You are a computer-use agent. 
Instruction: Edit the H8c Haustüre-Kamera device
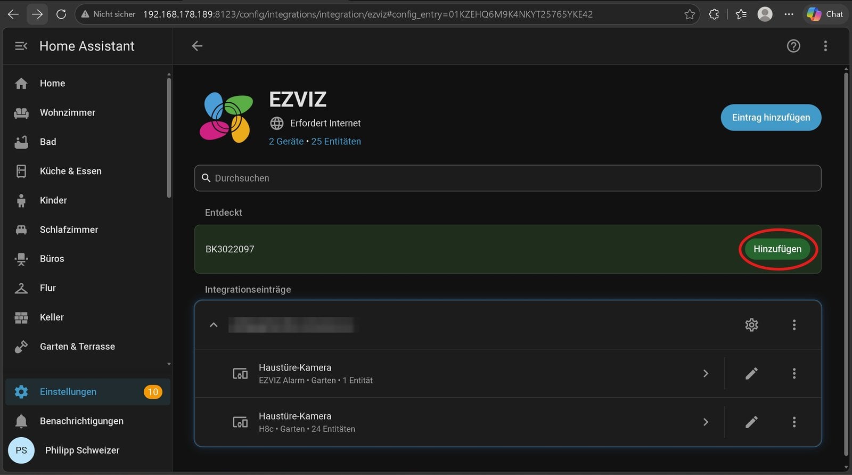751,422
